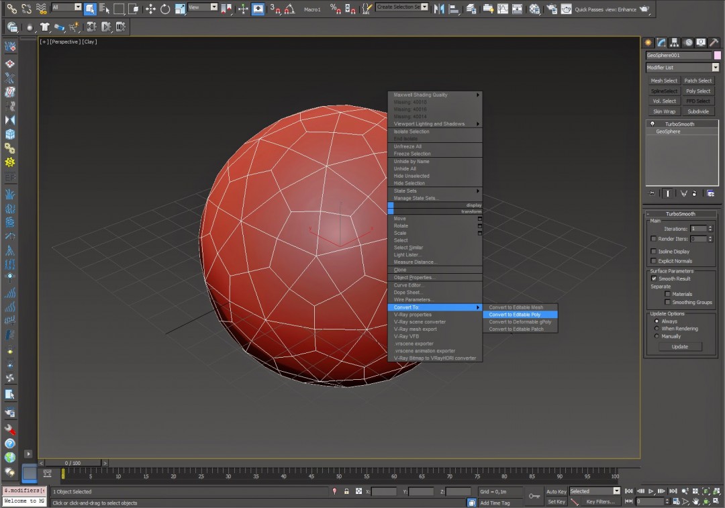725x508 pixels.
Task: Open the Material Editor icon
Action: tap(534, 9)
